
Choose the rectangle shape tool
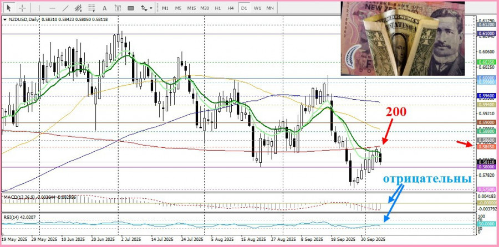pos(130,8)
